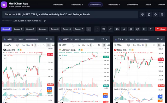
Task: Go to the About page
Action: [148, 5]
